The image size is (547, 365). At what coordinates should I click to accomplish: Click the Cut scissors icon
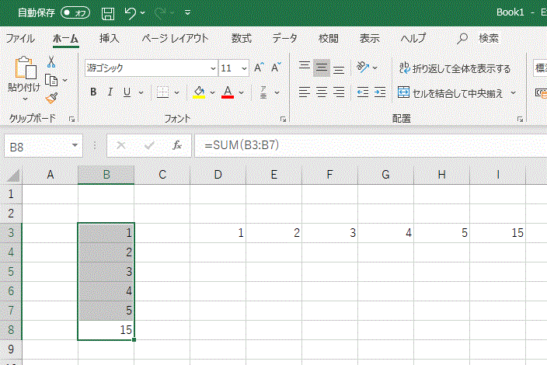pos(51,62)
